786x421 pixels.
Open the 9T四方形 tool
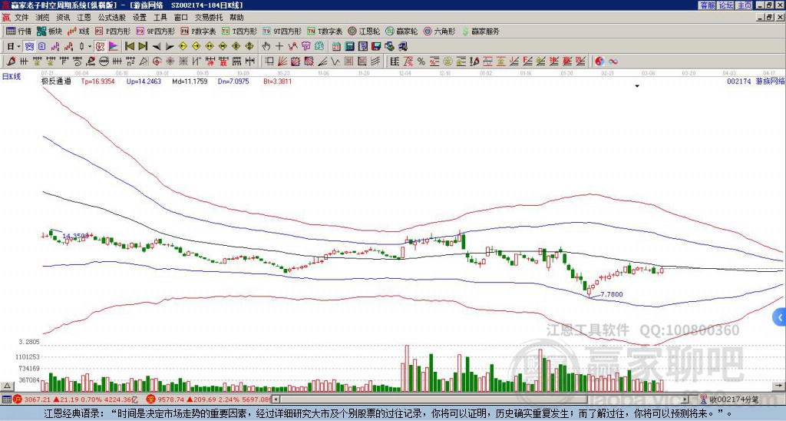pyautogui.click(x=282, y=31)
